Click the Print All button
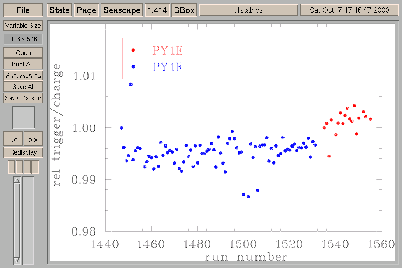Screen dimensions: 402x268 23,64
